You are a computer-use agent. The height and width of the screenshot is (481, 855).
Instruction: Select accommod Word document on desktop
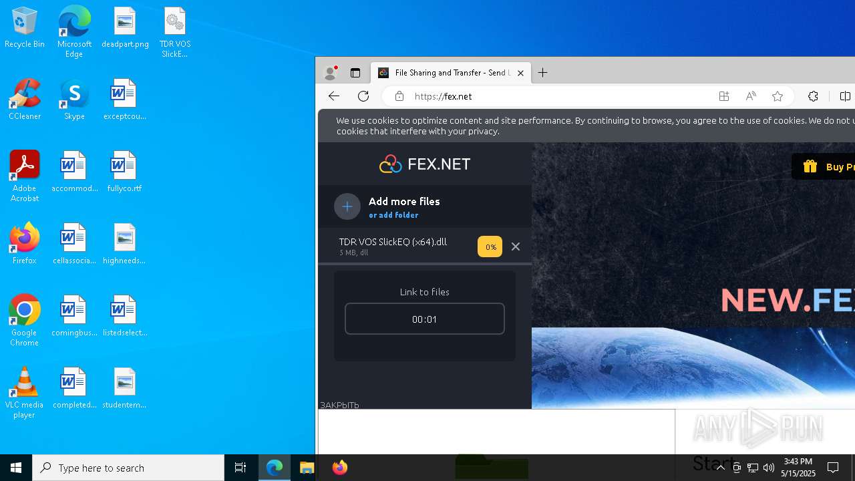coord(74,172)
